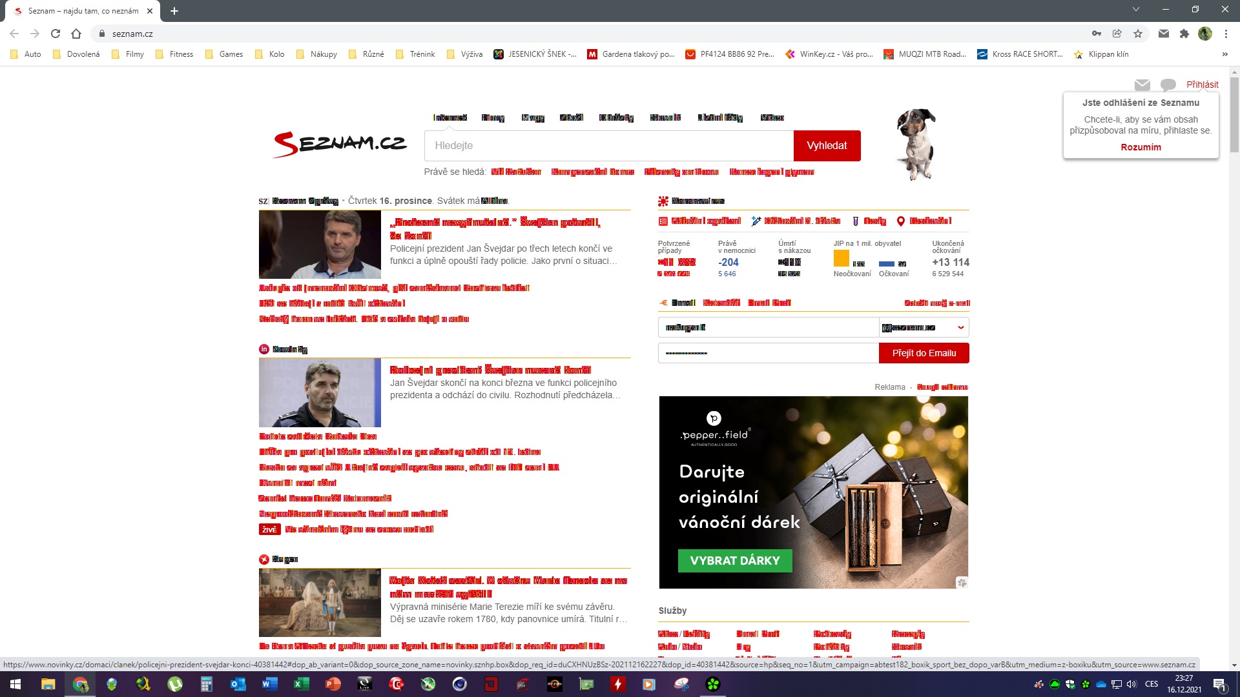Bookmark this page with star icon
The image size is (1240, 697).
click(1138, 34)
